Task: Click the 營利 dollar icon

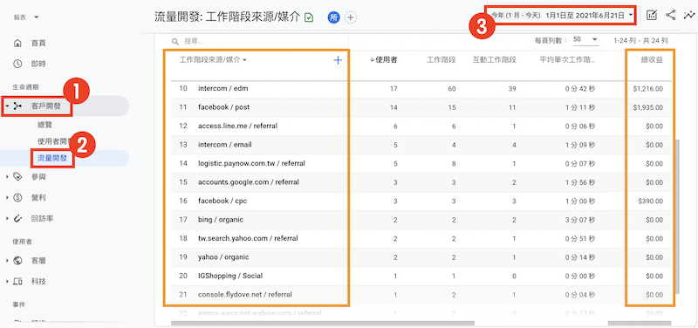Action: click(17, 198)
